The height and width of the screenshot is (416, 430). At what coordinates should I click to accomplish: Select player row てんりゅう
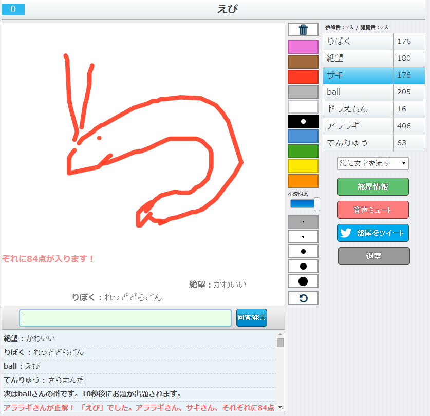[x=374, y=143]
